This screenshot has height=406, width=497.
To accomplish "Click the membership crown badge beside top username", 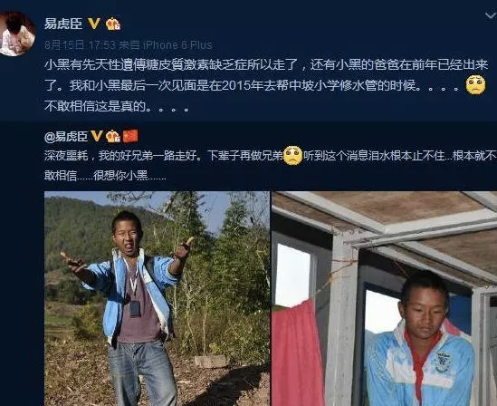I will [113, 24].
